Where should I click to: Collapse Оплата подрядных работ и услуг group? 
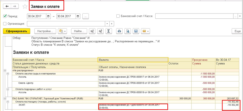[8, 89]
